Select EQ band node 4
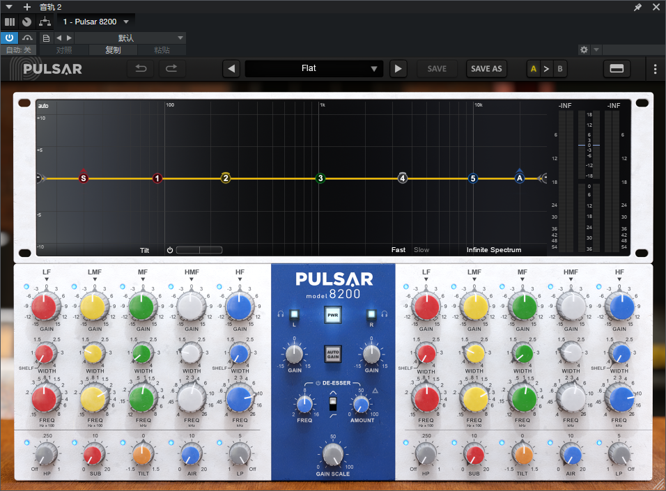 point(402,178)
